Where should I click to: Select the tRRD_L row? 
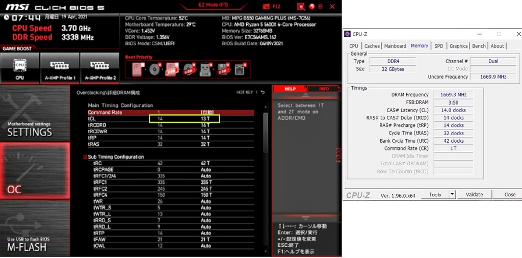click(173, 227)
